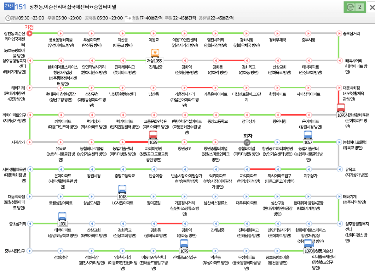Click the 평일 17~40분간격 interval text
The height and width of the screenshot is (272, 375).
point(147,18)
